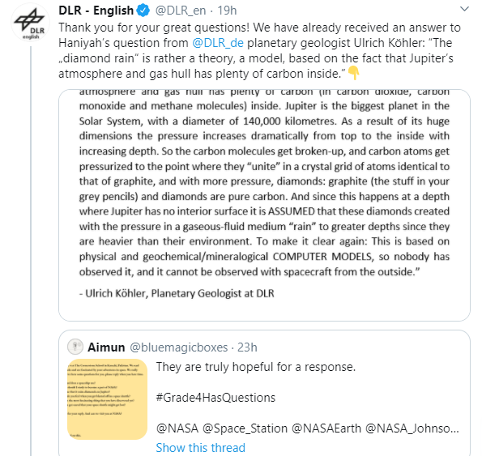Follow the @DLR_de mention link
Image resolution: width=482 pixels, height=456 pixels.
coord(218,43)
